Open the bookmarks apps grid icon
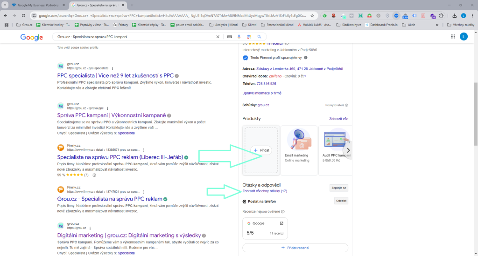478x256 pixels. (x=6, y=25)
